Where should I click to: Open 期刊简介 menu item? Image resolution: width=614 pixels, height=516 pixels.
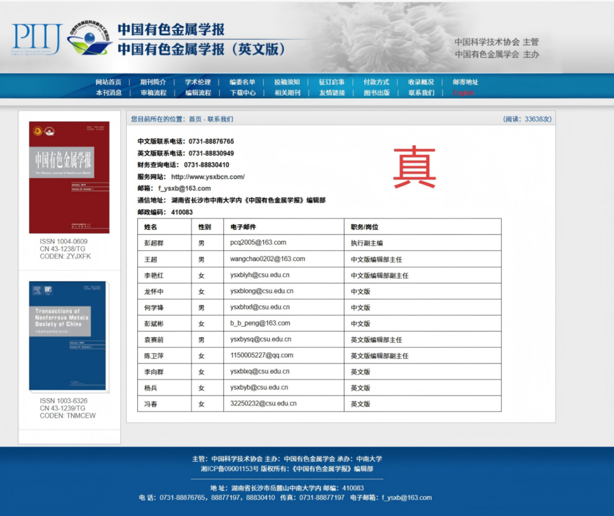pos(153,82)
